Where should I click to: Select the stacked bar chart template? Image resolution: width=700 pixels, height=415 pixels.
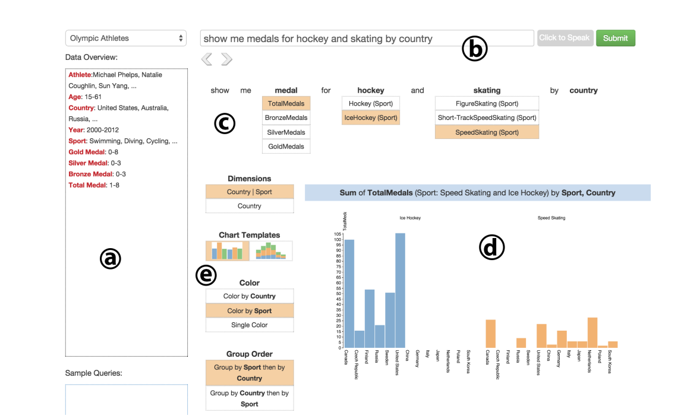click(x=271, y=251)
